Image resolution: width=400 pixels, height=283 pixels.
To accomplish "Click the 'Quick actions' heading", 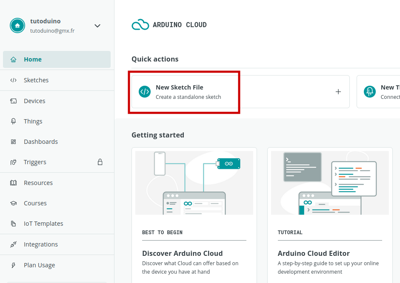I will [x=155, y=59].
